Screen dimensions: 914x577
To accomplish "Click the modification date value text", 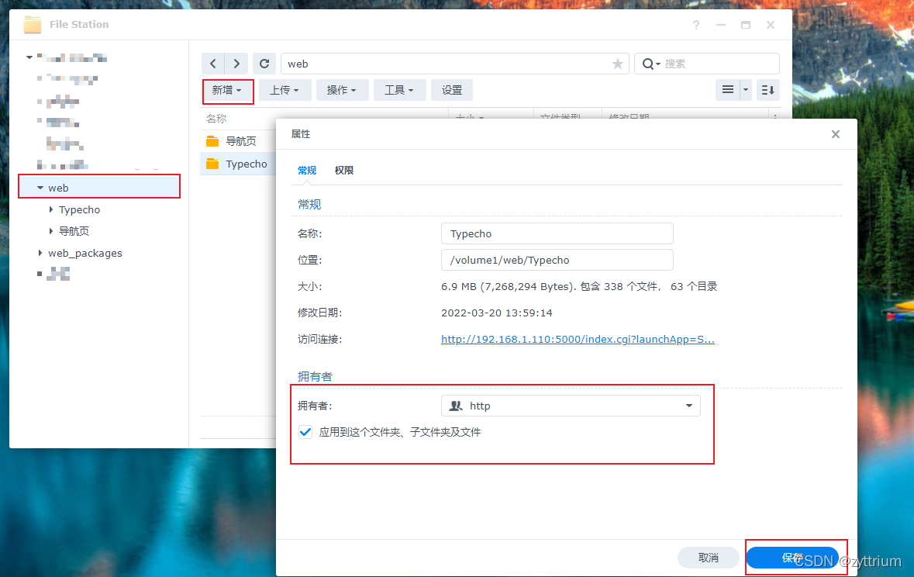I will pyautogui.click(x=497, y=313).
